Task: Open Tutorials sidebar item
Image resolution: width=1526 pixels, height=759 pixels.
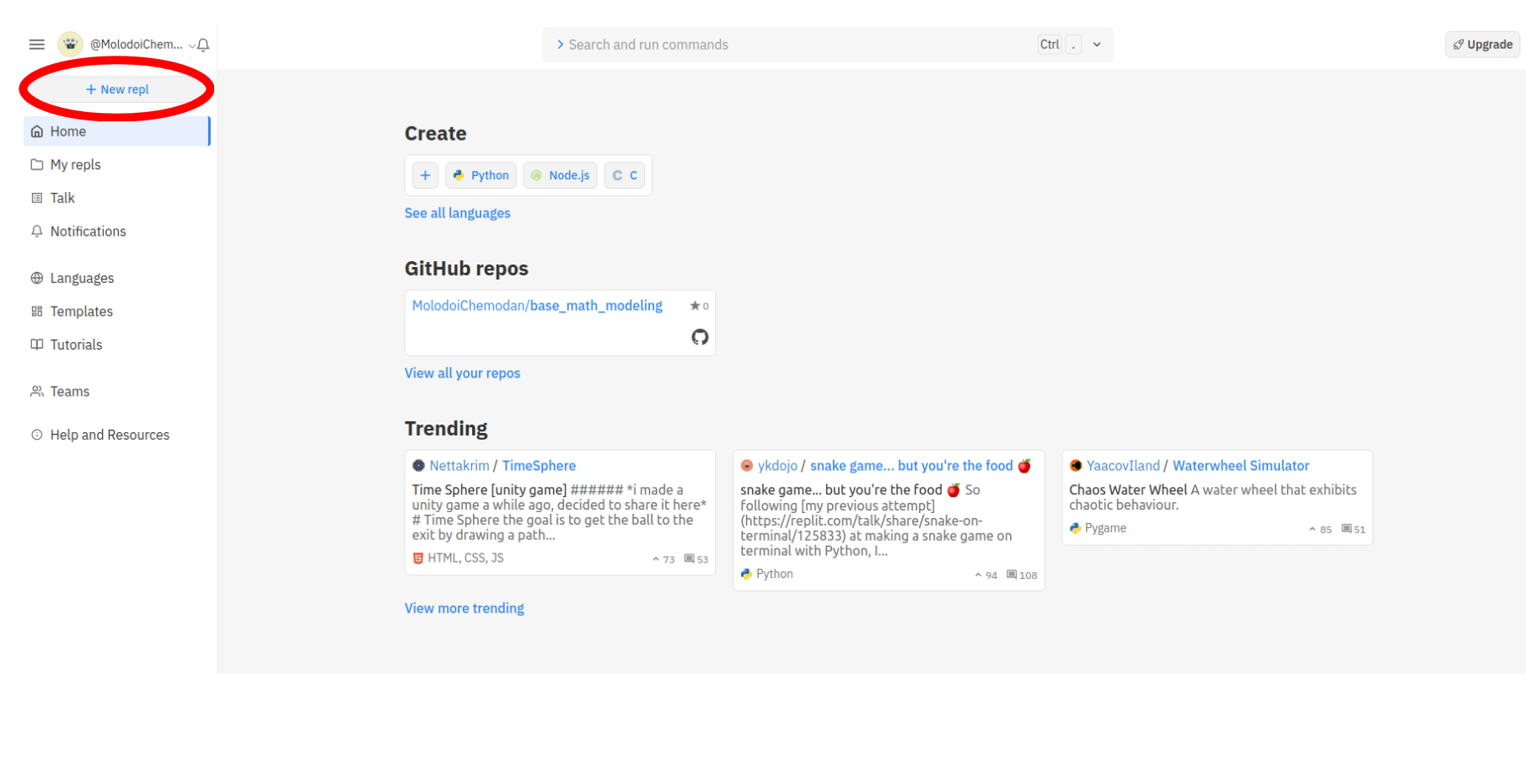Action: coord(117,345)
